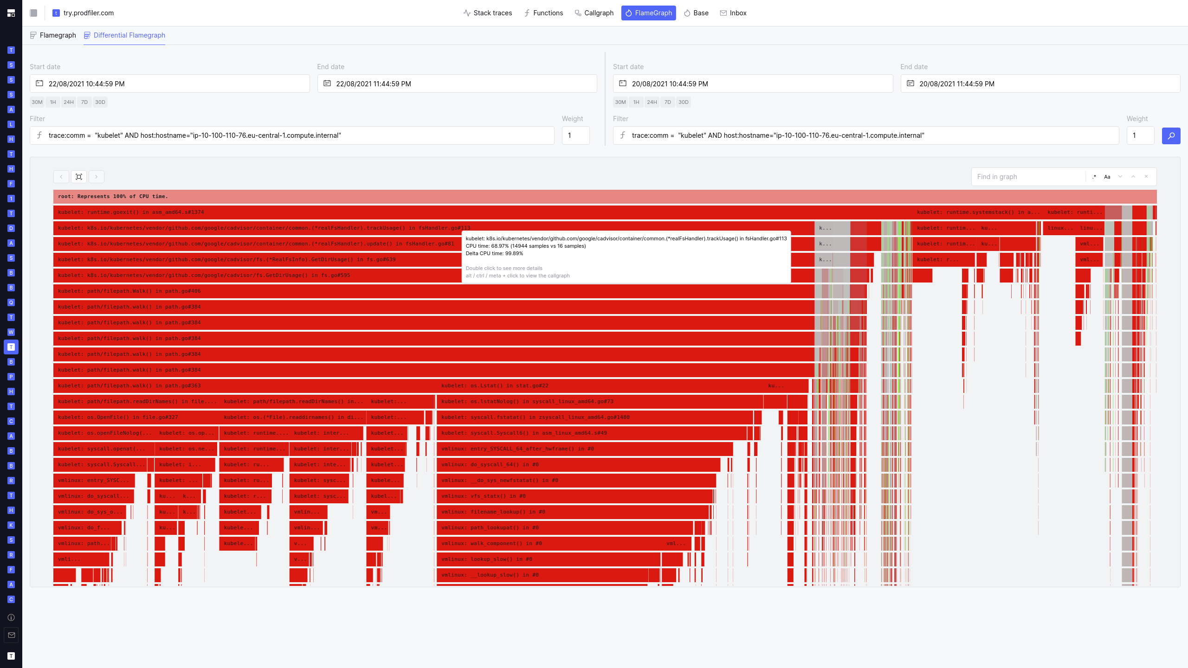Select the path/filepath.Walk() in path.go#406 frame
The height and width of the screenshot is (668, 1188).
[x=434, y=291]
